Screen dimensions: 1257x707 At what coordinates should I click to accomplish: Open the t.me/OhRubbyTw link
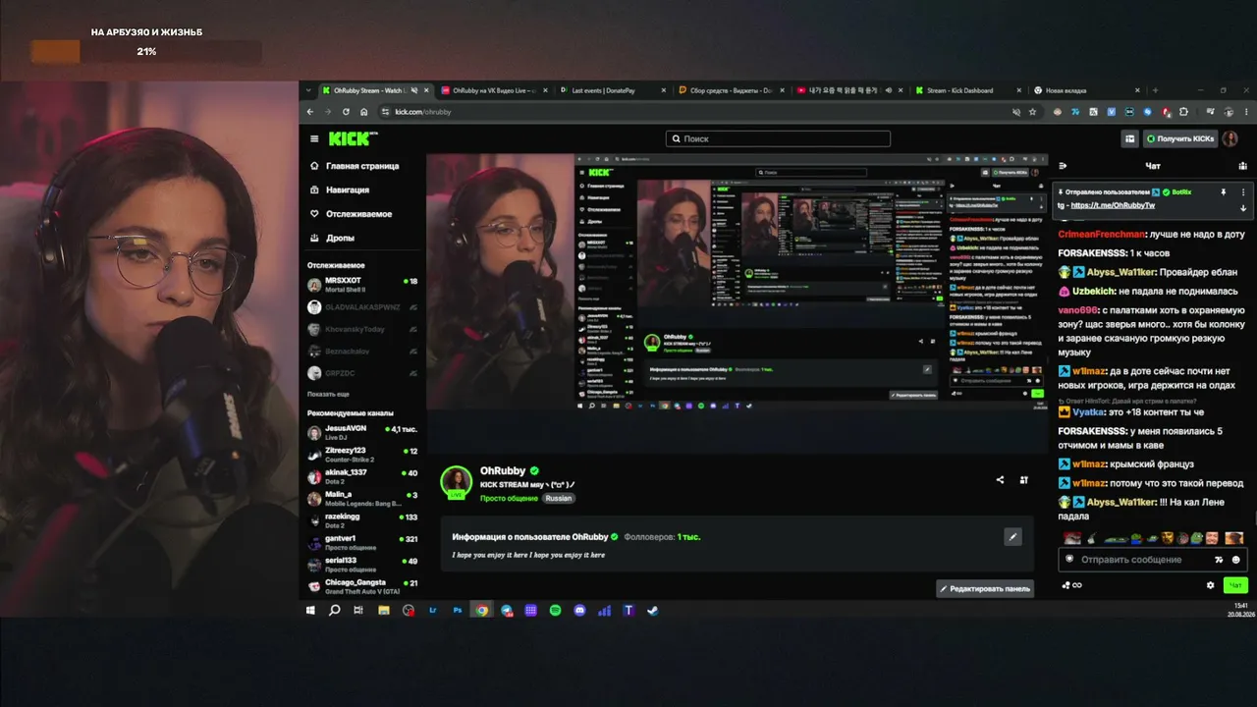(1113, 205)
